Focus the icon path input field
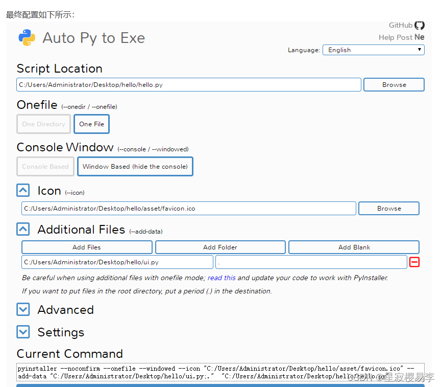 pos(189,208)
